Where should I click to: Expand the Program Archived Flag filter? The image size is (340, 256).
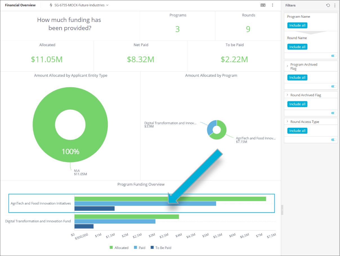287,66
